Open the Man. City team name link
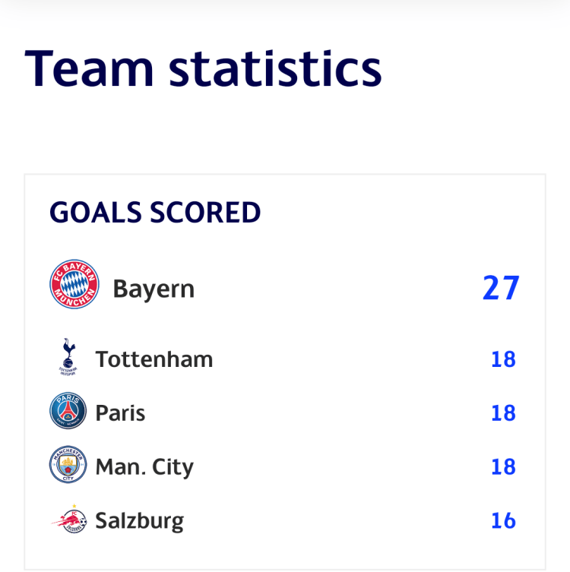Screen dimensions: 570x572 [x=144, y=466]
